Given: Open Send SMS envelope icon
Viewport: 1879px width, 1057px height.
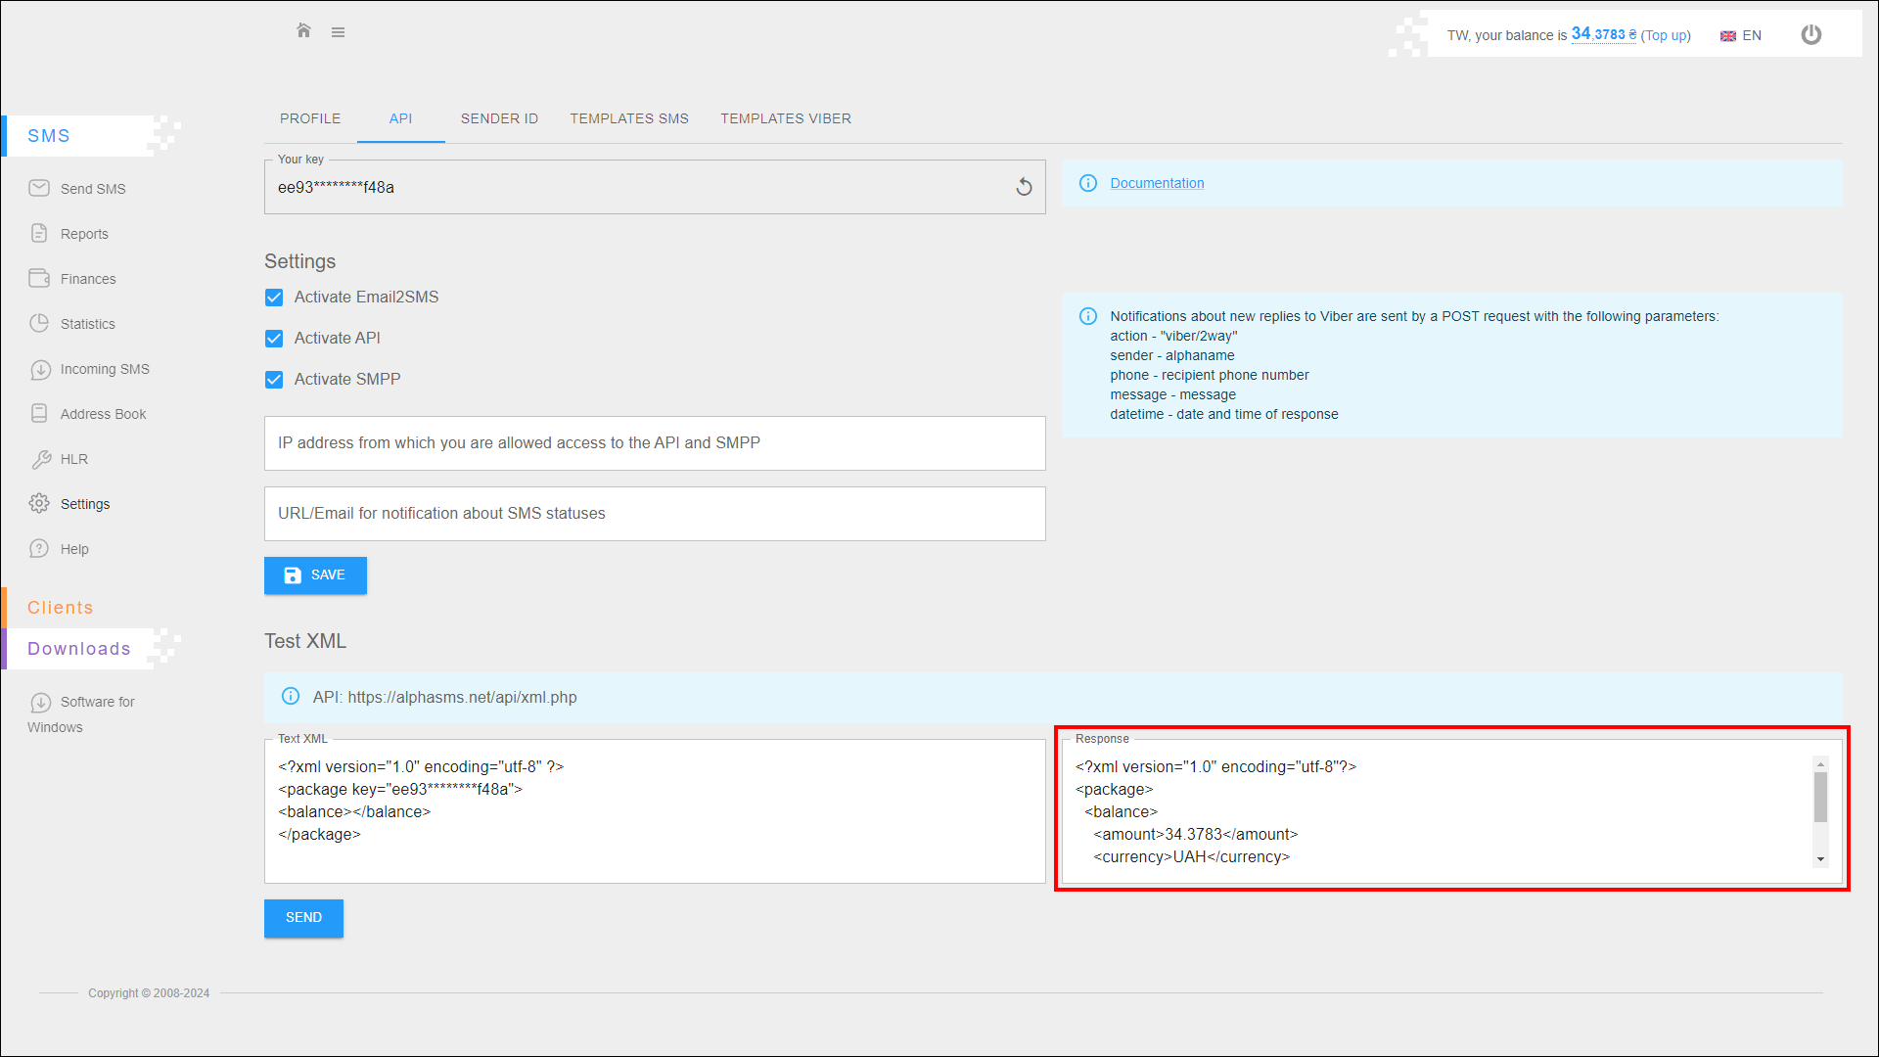Looking at the screenshot, I should [39, 188].
